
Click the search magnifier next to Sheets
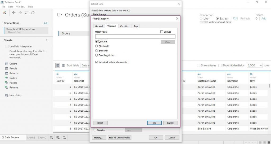(x=46, y=40)
